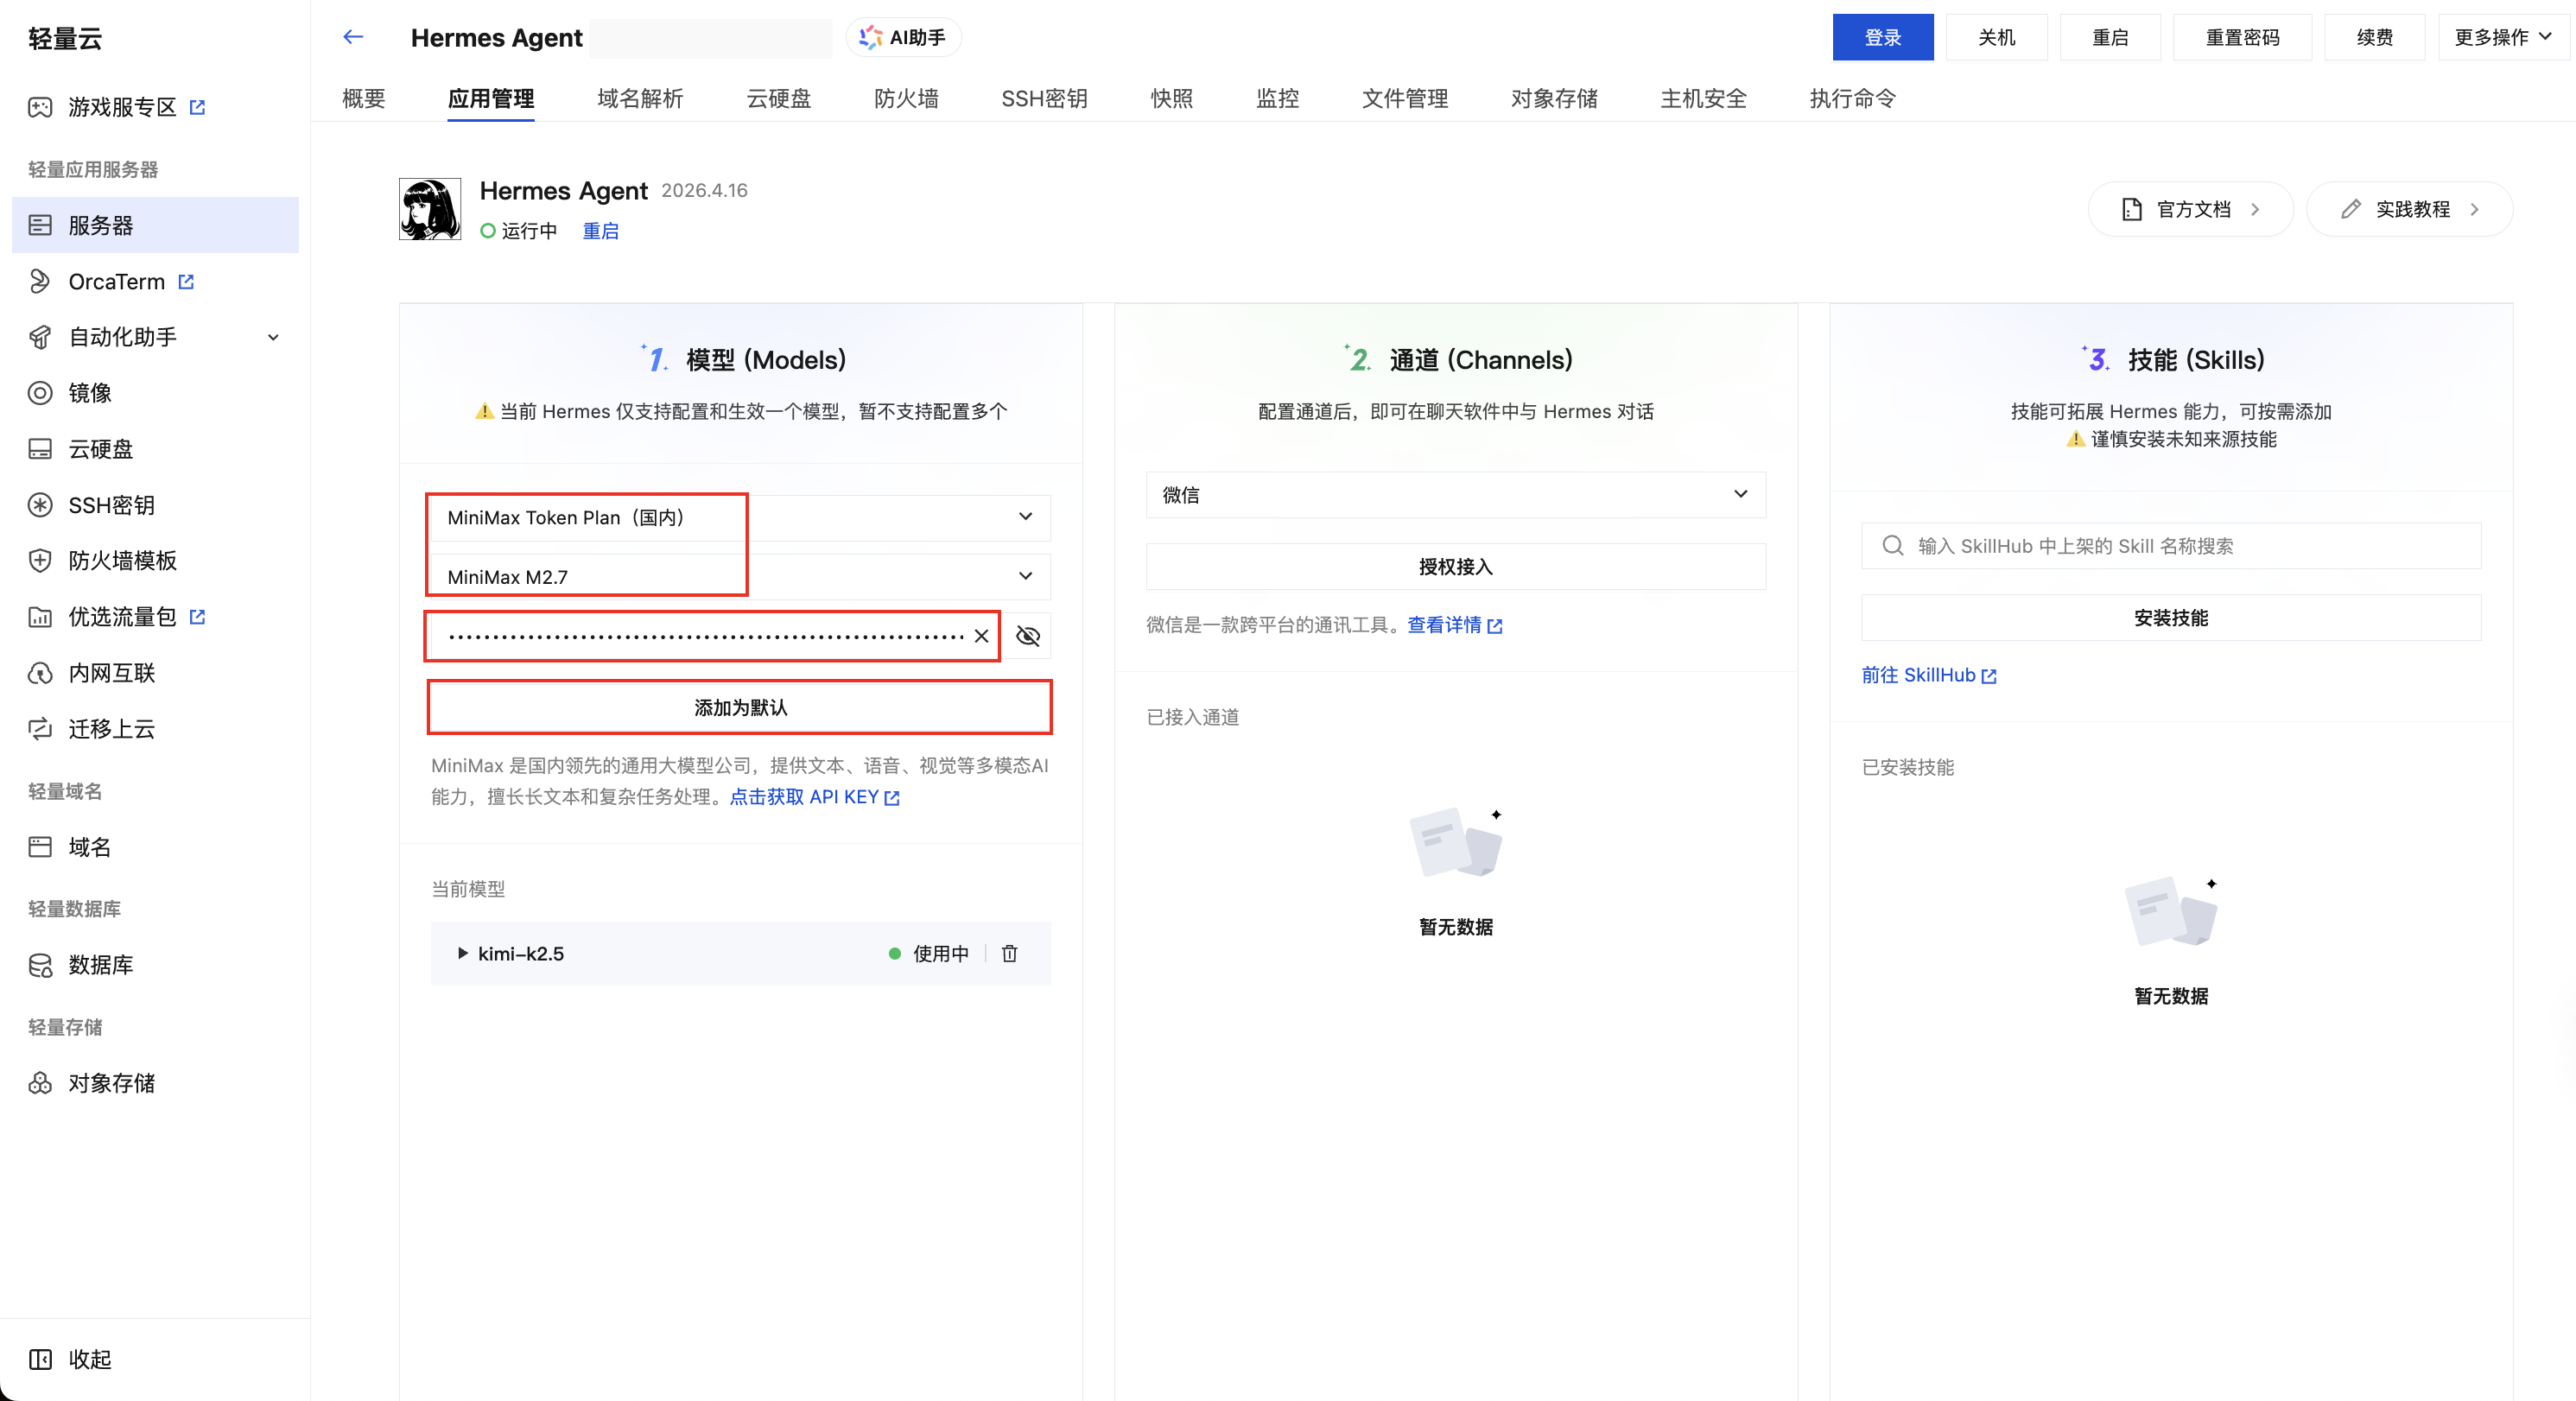The width and height of the screenshot is (2576, 1401).
Task: Expand the kimi-k2.5 model details
Action: [x=462, y=953]
